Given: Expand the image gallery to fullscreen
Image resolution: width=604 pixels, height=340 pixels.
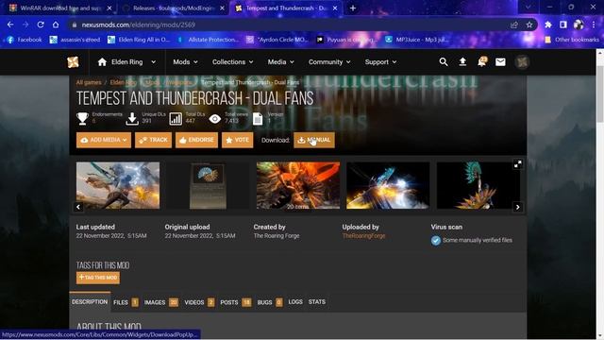Looking at the screenshot, I should click(x=518, y=164).
